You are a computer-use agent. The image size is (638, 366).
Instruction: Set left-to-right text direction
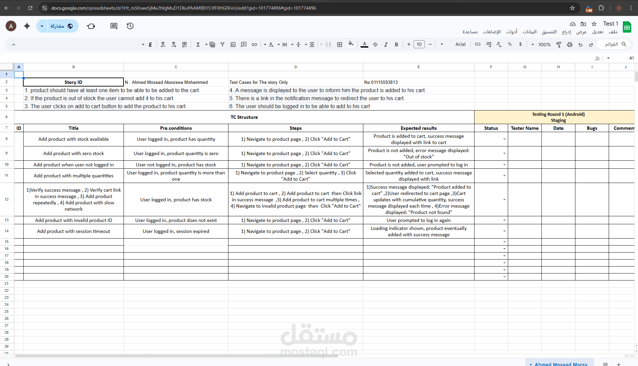[174, 45]
